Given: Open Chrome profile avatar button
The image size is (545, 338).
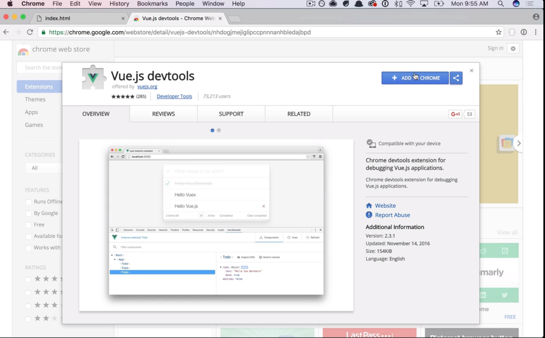Looking at the screenshot, I should (x=536, y=17).
